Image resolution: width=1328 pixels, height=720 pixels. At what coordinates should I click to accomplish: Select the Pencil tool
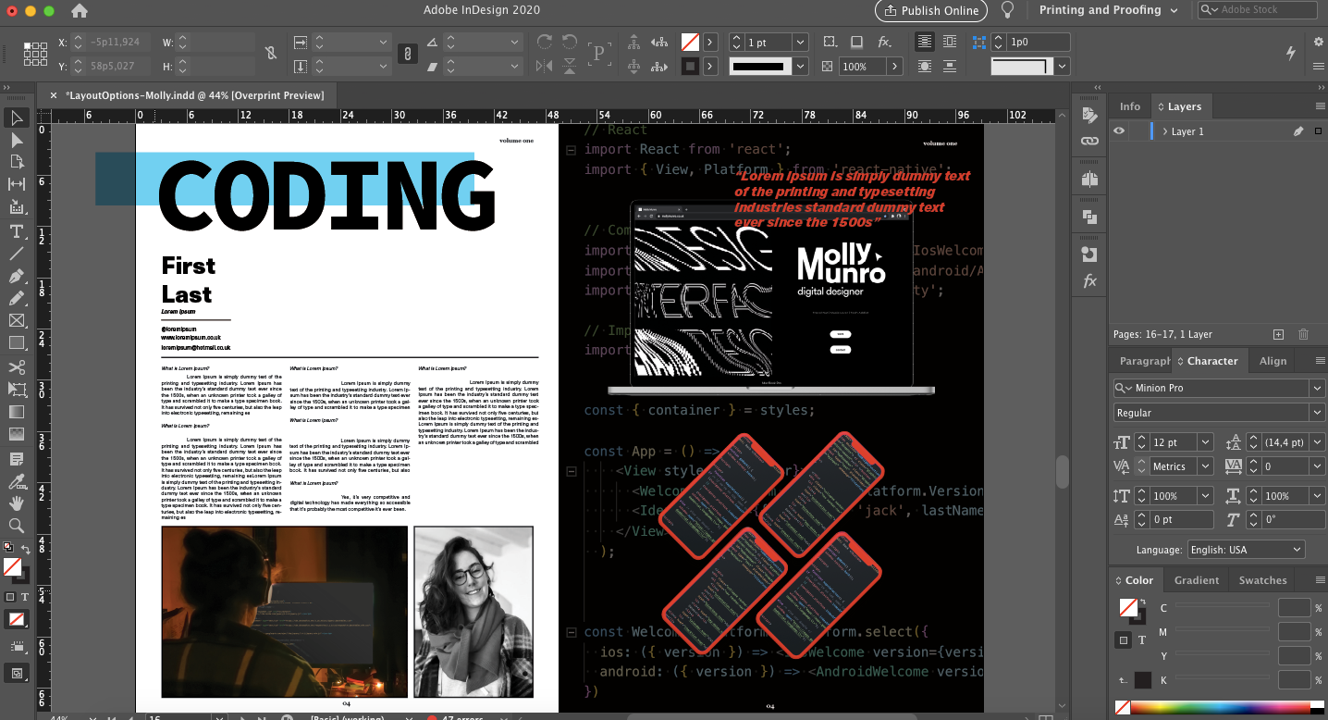click(16, 299)
